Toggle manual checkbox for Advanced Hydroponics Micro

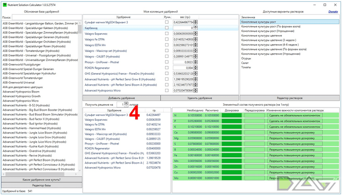pos(166,90)
